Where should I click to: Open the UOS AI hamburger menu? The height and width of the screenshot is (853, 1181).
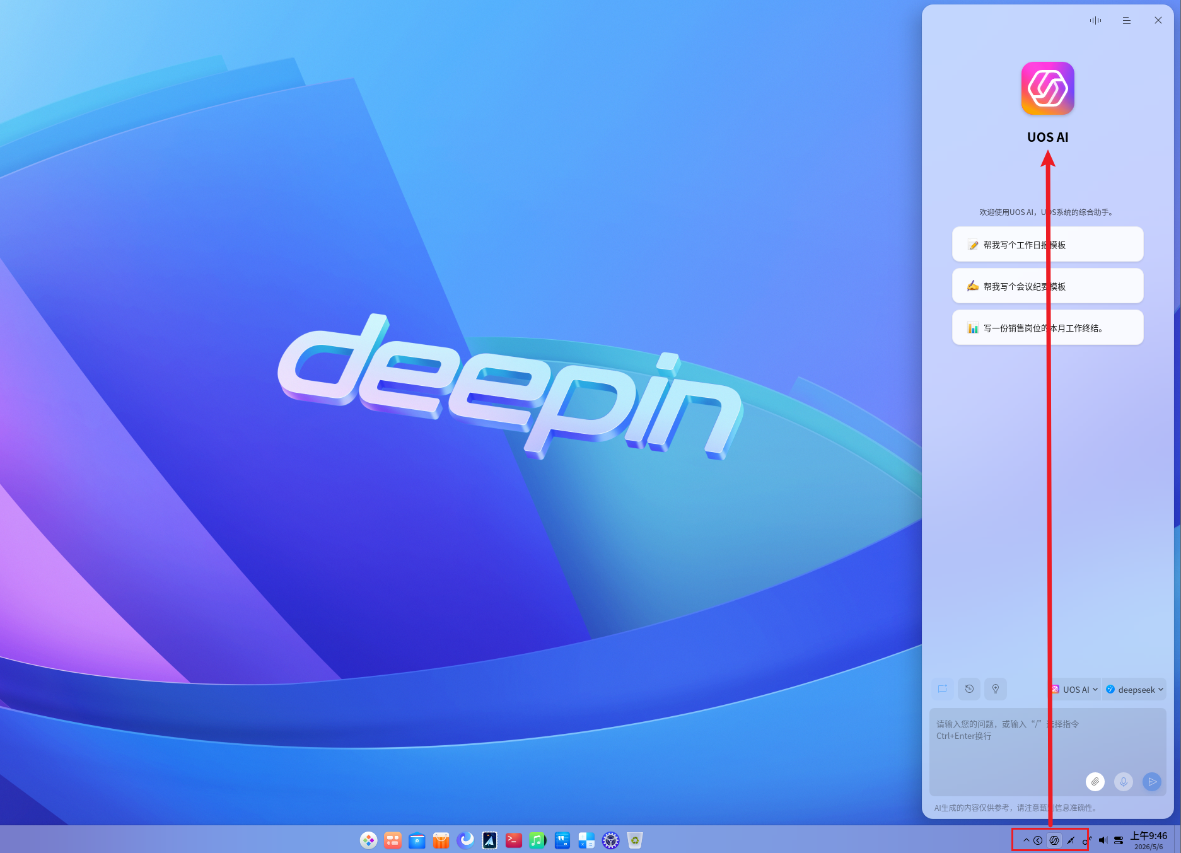(x=1127, y=20)
